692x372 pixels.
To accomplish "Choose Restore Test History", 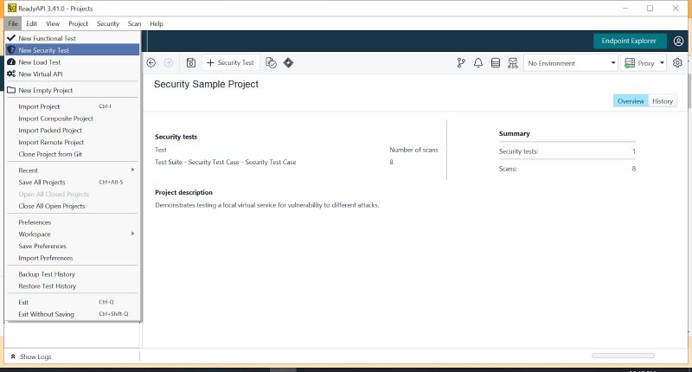I will click(72, 286).
